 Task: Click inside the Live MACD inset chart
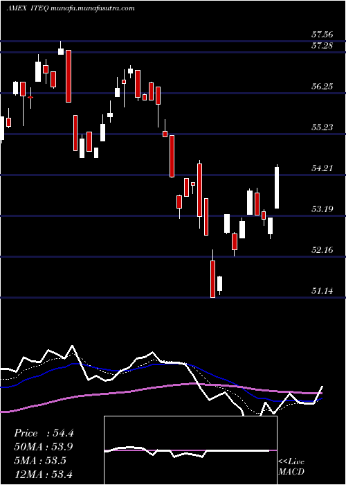point(190,450)
